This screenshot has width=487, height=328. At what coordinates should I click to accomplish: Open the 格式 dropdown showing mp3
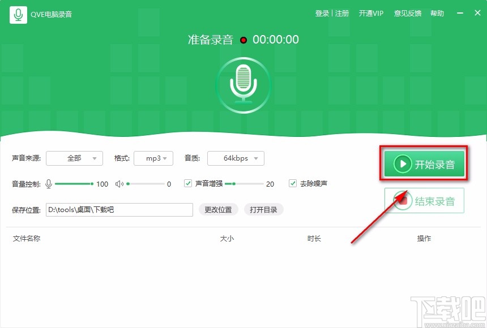click(153, 158)
